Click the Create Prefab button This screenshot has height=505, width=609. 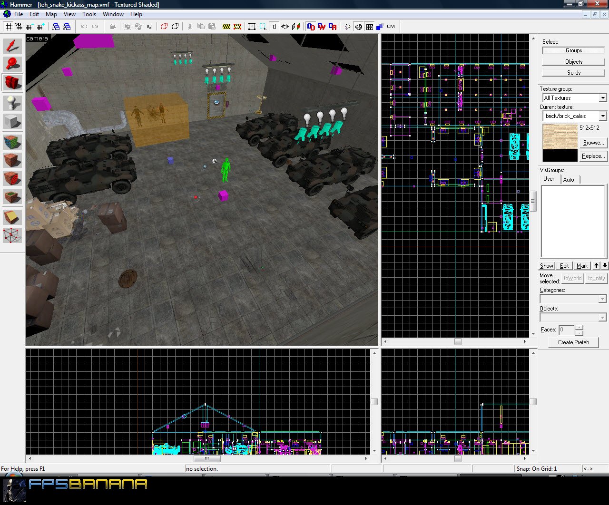573,342
